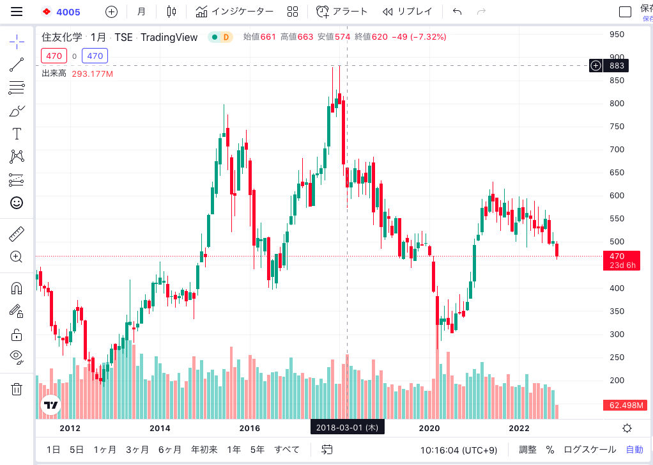Set the range to 1日
Image resolution: width=653 pixels, height=465 pixels.
coord(53,450)
